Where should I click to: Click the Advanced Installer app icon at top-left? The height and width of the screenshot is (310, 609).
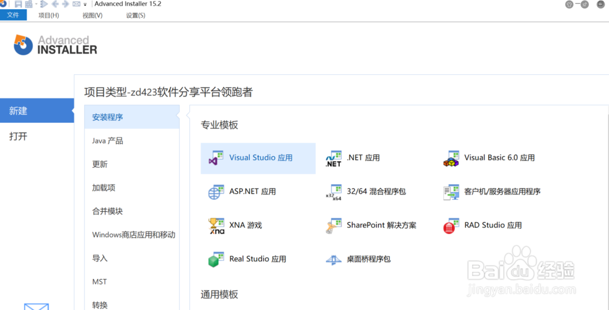2,4
